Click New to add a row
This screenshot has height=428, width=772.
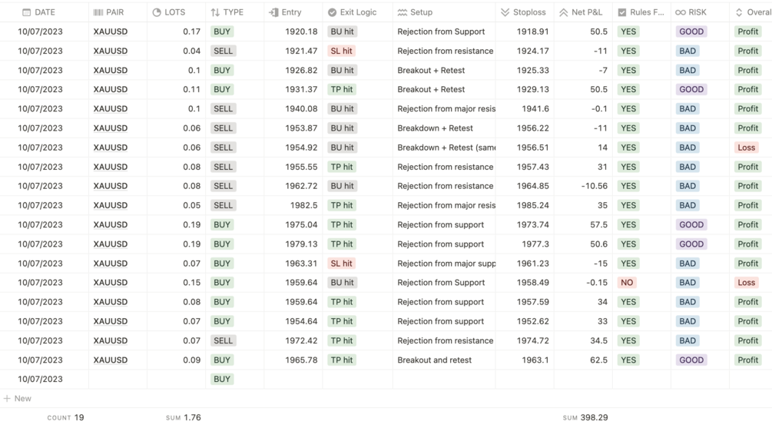tap(23, 399)
